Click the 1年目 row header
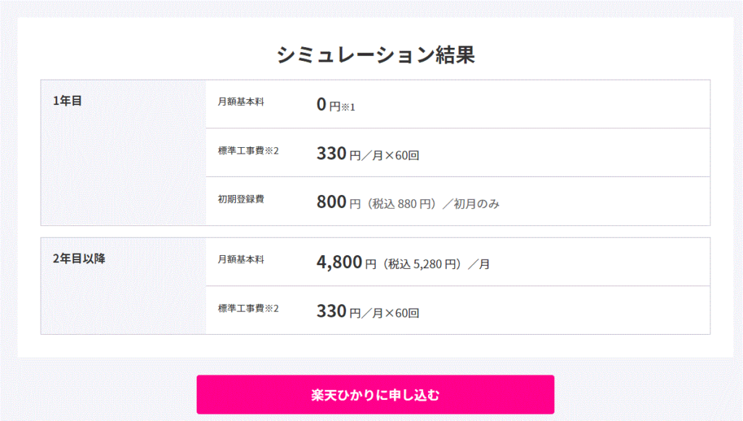The width and height of the screenshot is (743, 421). click(67, 101)
